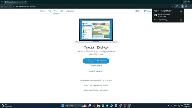Open Task View on the taskbar
The image size is (192, 108).
90,106
